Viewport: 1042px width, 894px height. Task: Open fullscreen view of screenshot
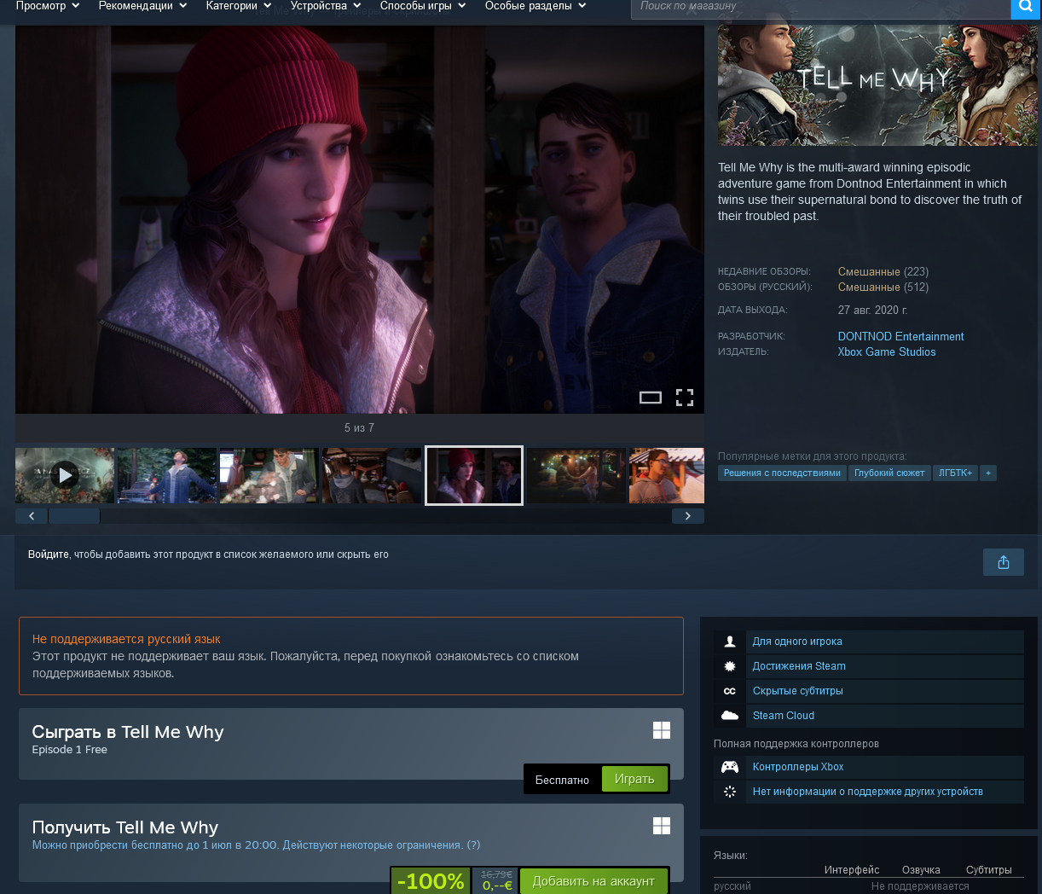pyautogui.click(x=685, y=398)
